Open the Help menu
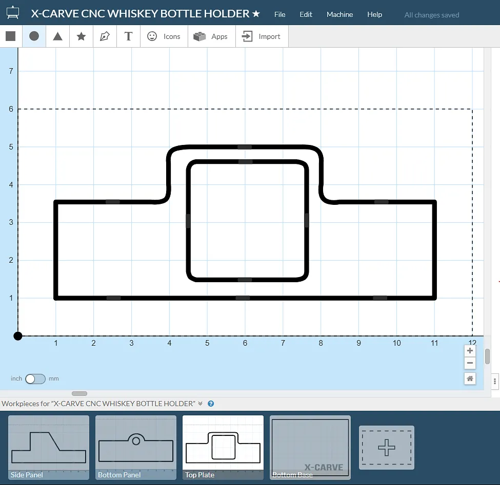500x485 pixels. point(374,14)
